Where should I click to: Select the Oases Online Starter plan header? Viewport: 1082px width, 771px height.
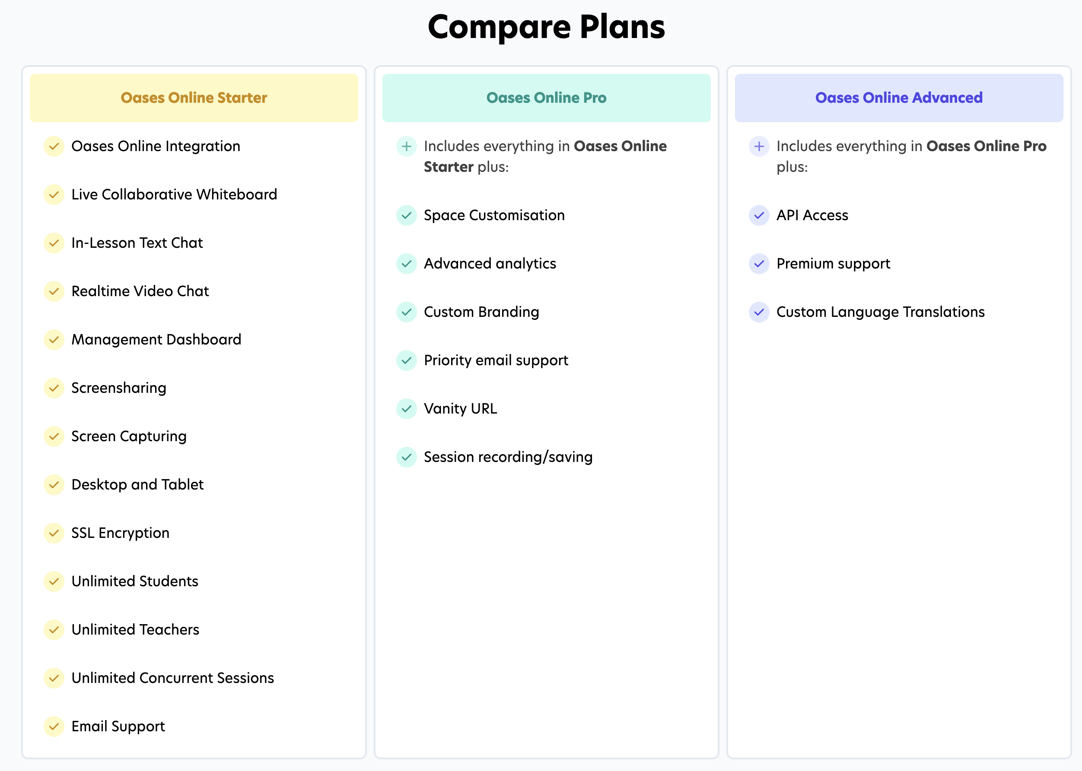tap(194, 98)
